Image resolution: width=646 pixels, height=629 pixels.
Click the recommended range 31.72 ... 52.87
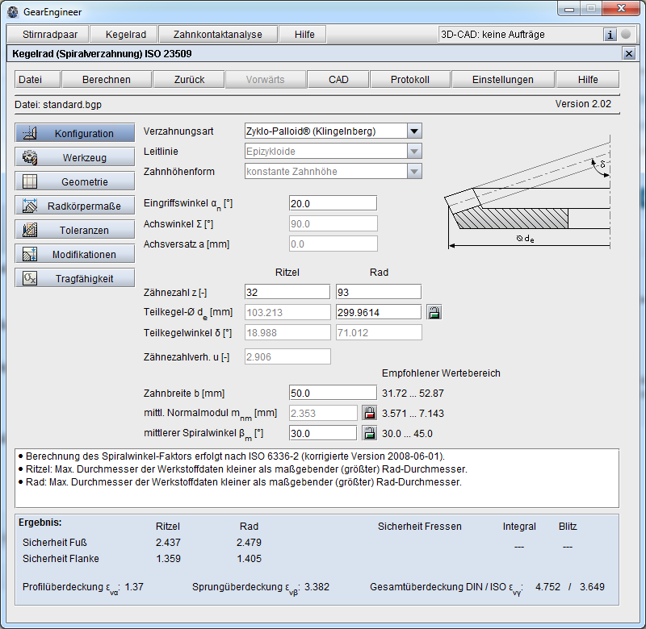click(x=413, y=394)
